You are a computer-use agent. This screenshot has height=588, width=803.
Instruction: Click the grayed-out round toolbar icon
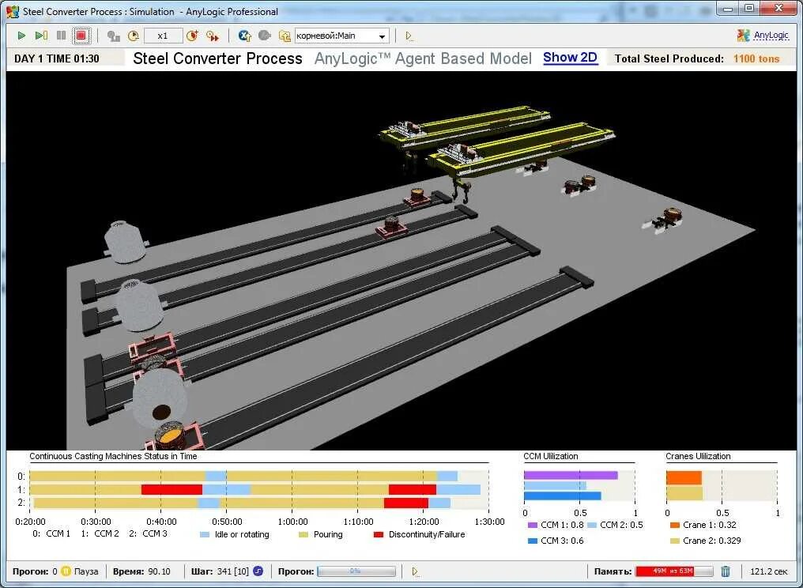click(x=264, y=36)
